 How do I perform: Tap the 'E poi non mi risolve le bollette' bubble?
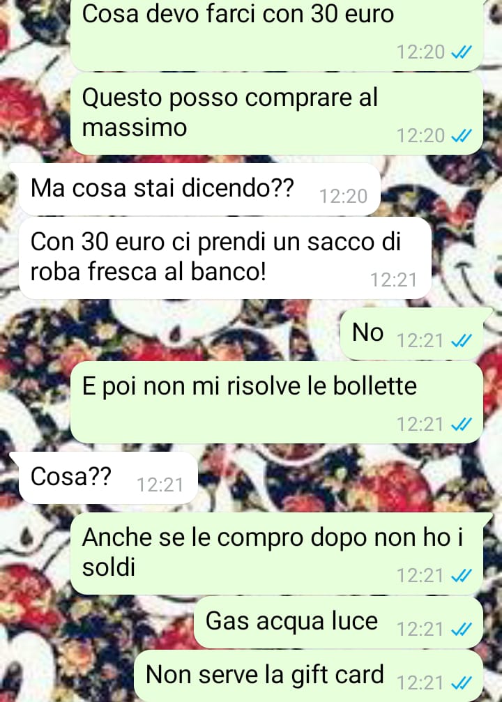[277, 402]
